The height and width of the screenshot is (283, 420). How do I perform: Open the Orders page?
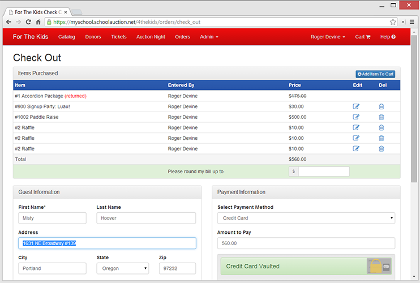(182, 37)
